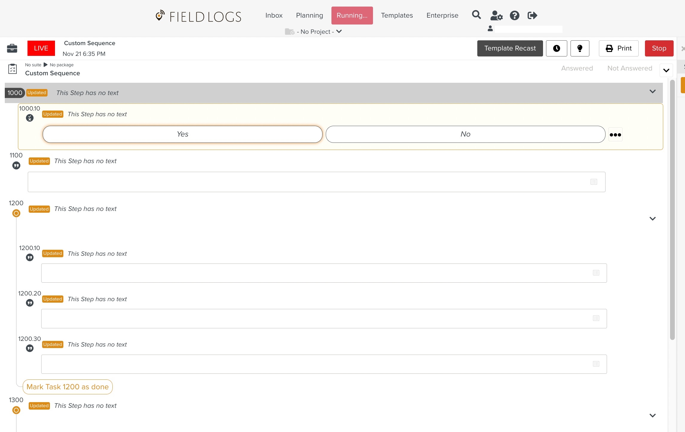Click the logout arrow icon
This screenshot has height=432, width=685.
tap(532, 15)
